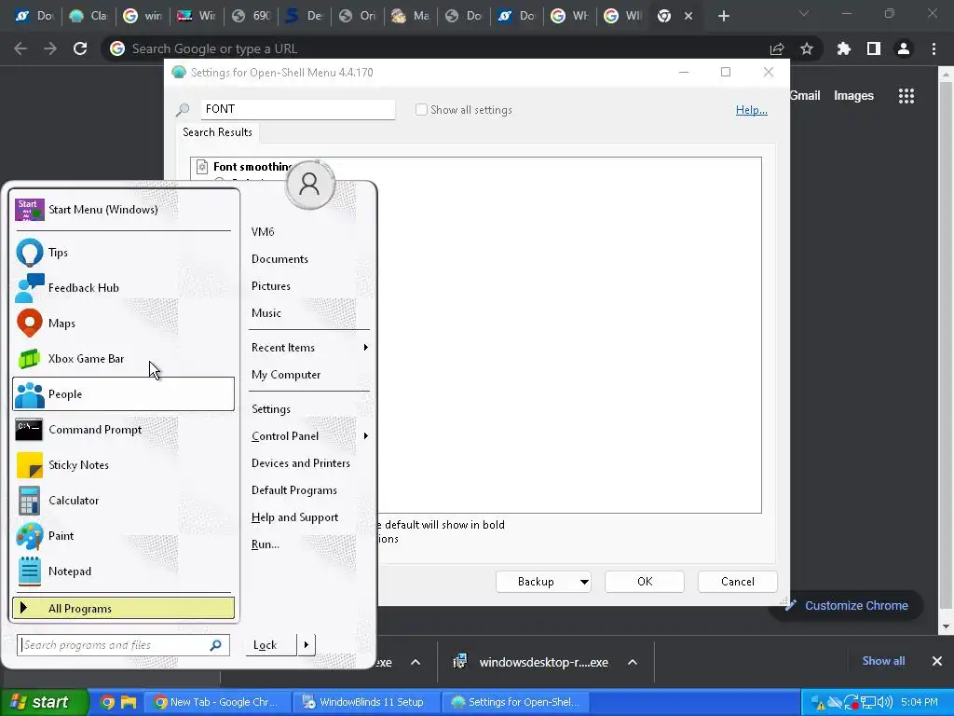Expand All Programs list
This screenshot has height=716, width=954.
(123, 608)
